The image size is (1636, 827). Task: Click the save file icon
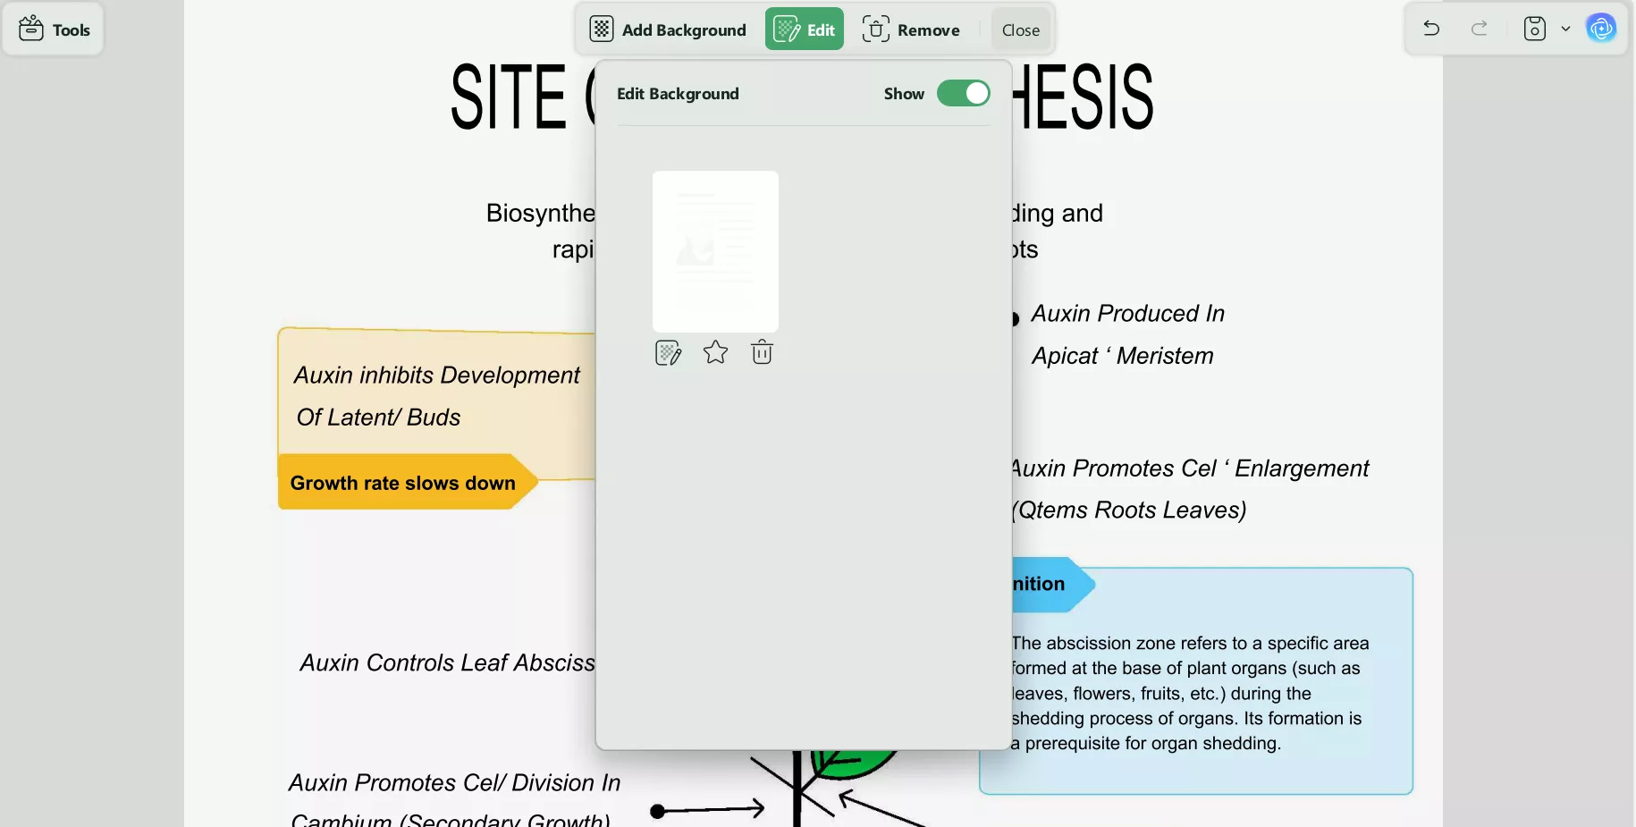pos(1534,29)
